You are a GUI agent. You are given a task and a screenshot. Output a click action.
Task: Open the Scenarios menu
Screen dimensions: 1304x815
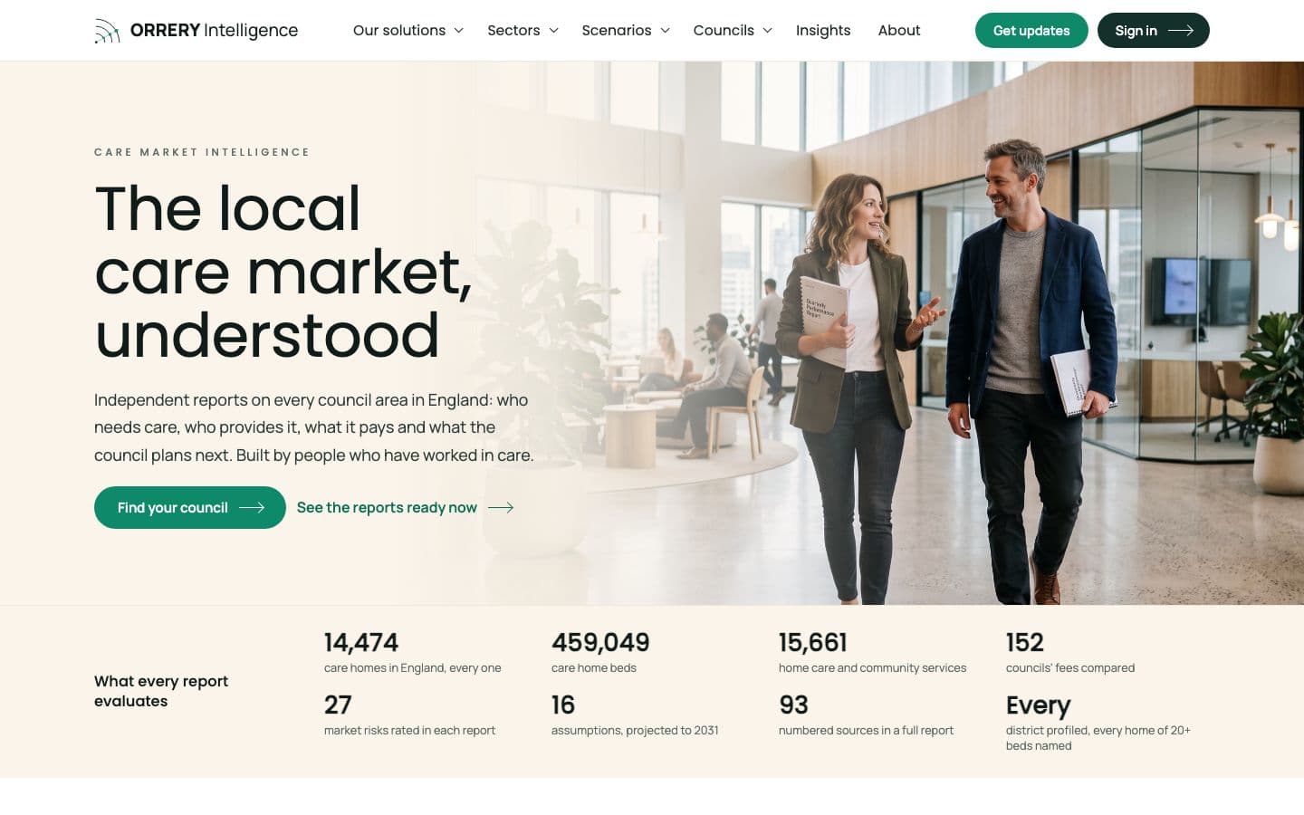(x=626, y=31)
